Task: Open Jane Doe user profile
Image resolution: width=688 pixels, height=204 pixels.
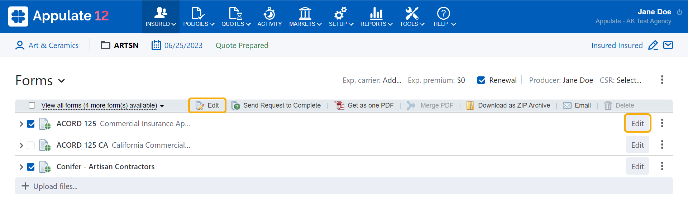Action: coord(654,12)
